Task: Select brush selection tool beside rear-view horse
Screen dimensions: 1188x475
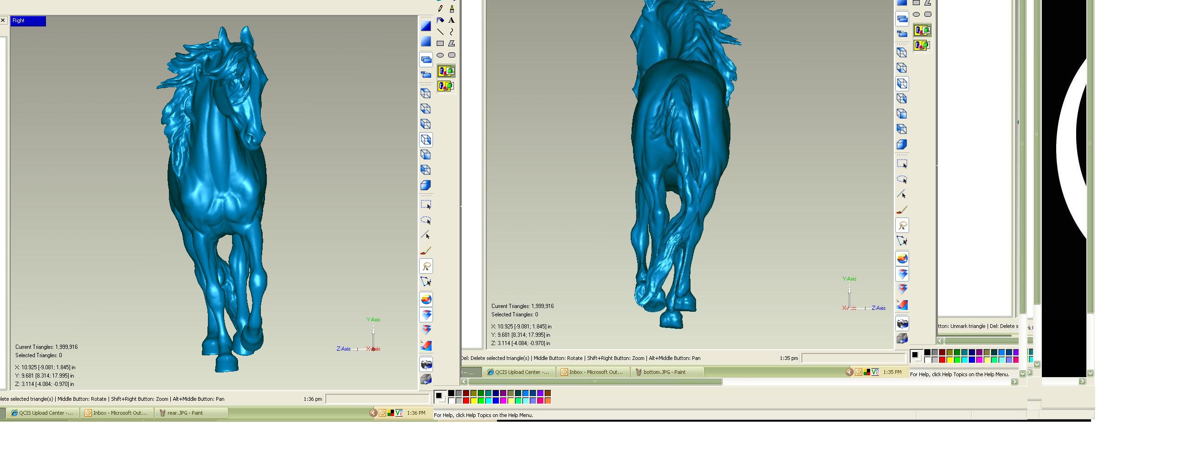Action: (902, 210)
